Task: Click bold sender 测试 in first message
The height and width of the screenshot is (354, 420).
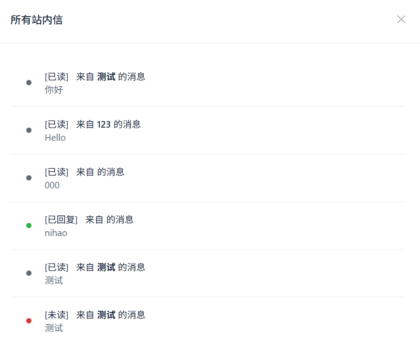Action: tap(106, 77)
